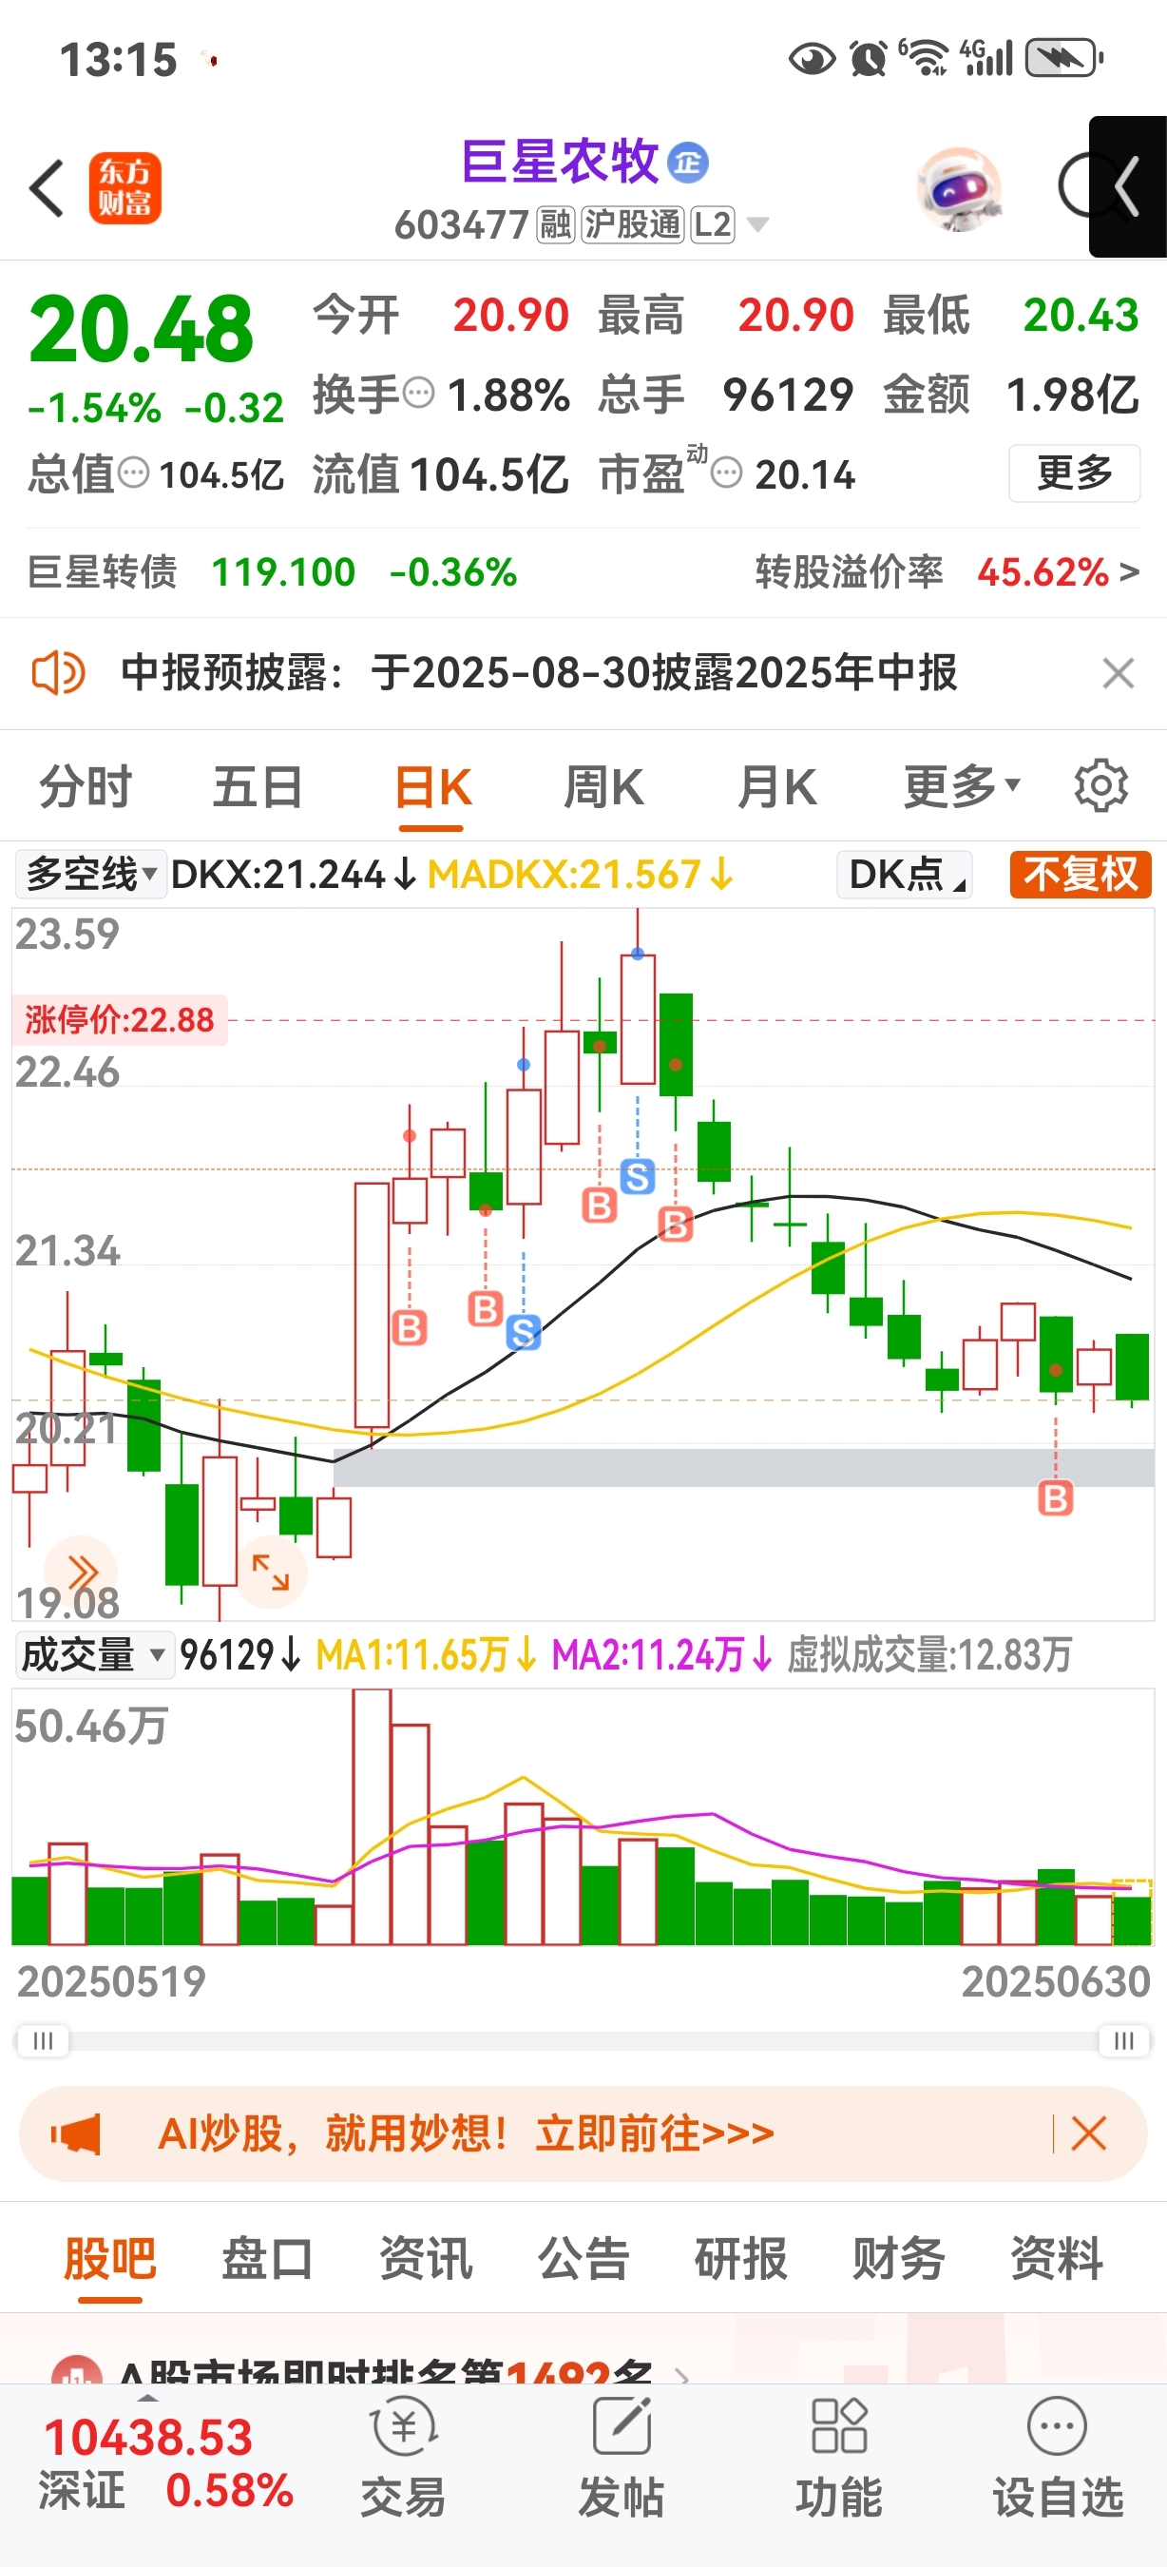
Task: Tap the 虚拟成交量:12.83万 label
Action: (x=930, y=1655)
